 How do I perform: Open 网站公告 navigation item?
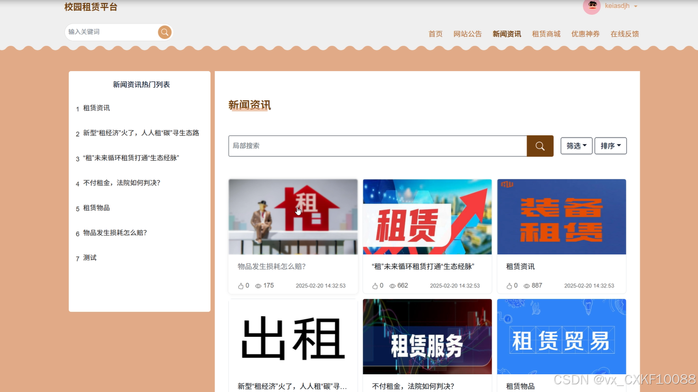coord(467,34)
